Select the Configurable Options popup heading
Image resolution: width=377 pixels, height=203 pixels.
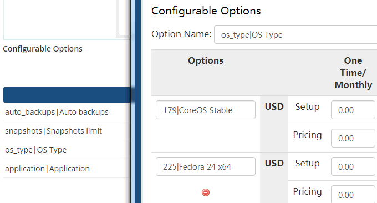pos(206,11)
